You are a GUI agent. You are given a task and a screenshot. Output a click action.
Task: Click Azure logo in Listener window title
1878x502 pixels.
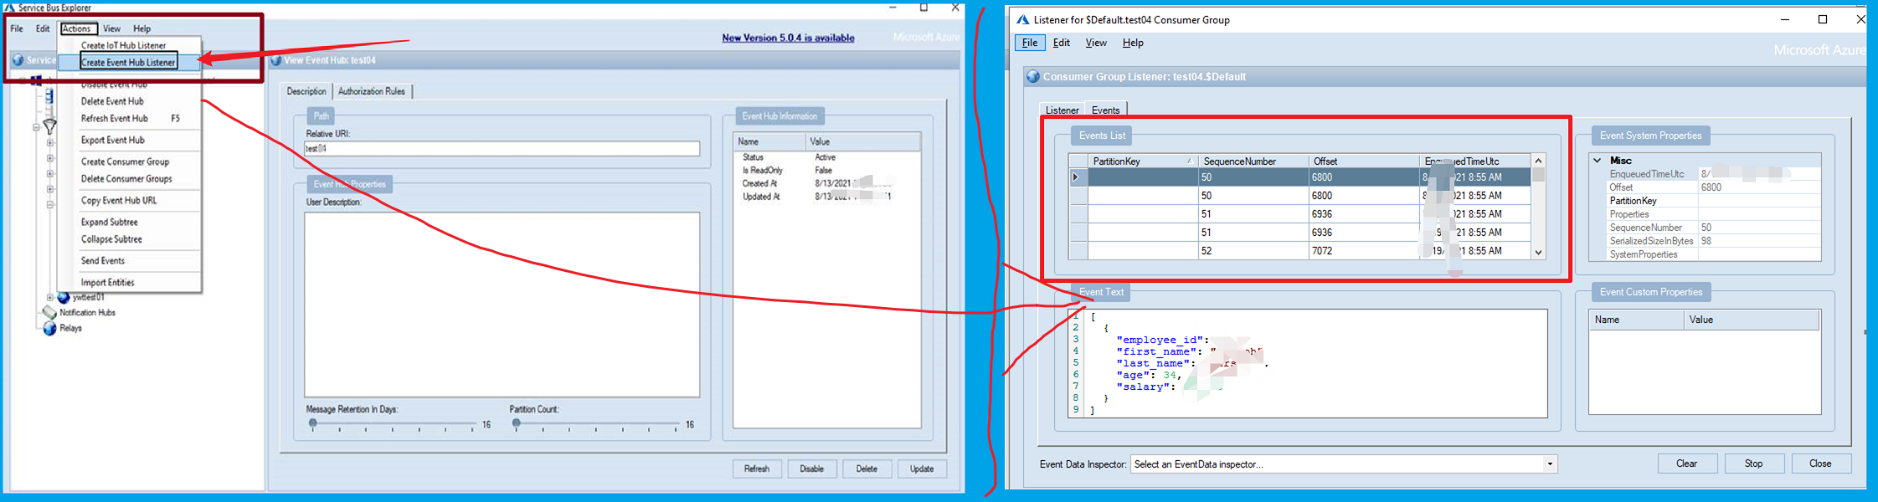pos(1022,20)
